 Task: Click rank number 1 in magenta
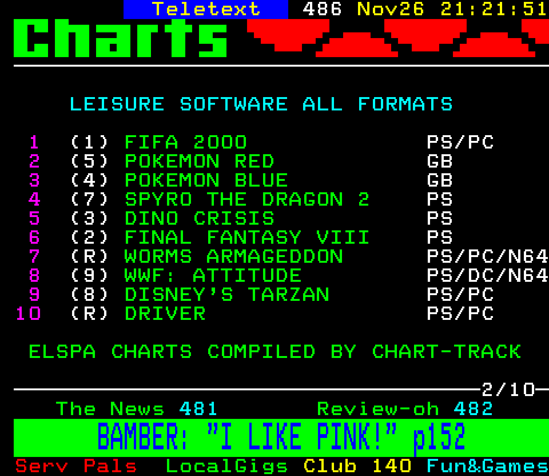[34, 142]
